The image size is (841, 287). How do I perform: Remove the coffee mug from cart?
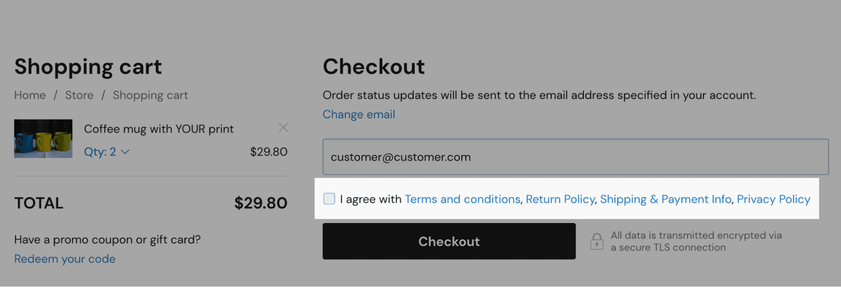[283, 128]
